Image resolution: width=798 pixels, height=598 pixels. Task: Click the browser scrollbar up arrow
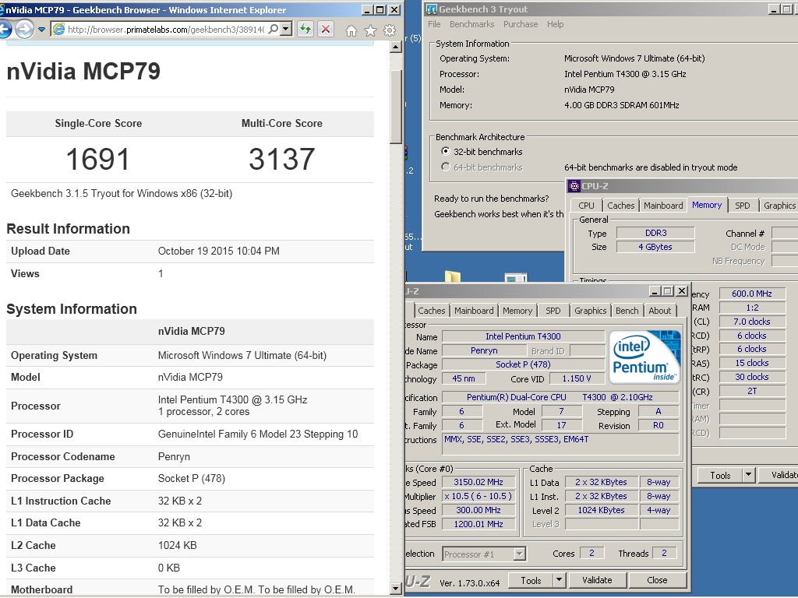coord(395,47)
